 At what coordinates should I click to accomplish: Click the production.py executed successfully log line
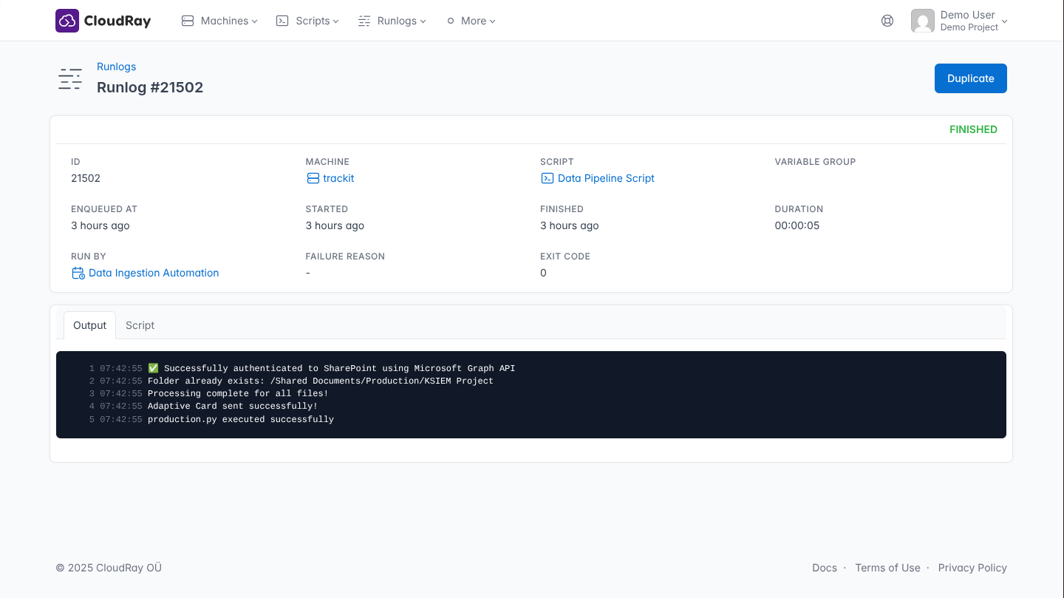click(x=240, y=419)
